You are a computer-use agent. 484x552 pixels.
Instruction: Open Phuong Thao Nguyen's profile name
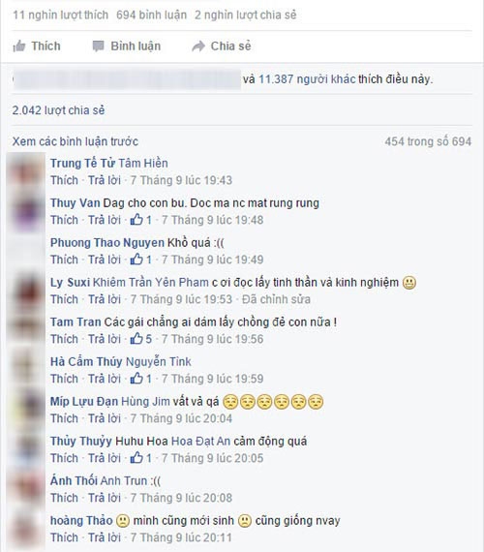(x=107, y=243)
